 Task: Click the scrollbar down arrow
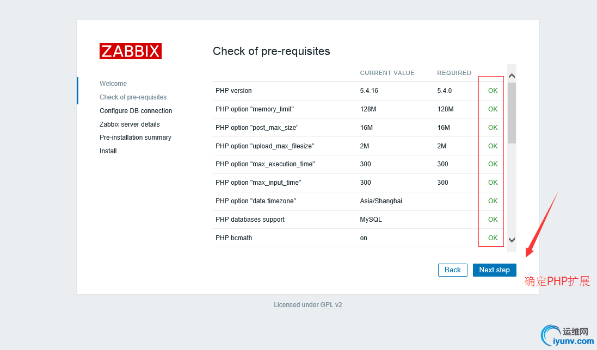pos(512,240)
